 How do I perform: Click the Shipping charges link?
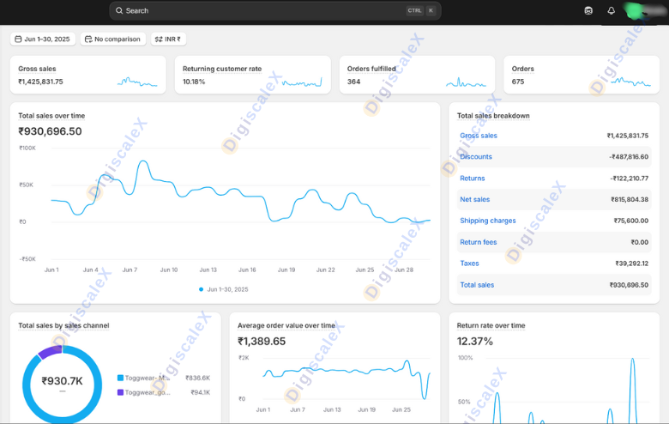(488, 221)
